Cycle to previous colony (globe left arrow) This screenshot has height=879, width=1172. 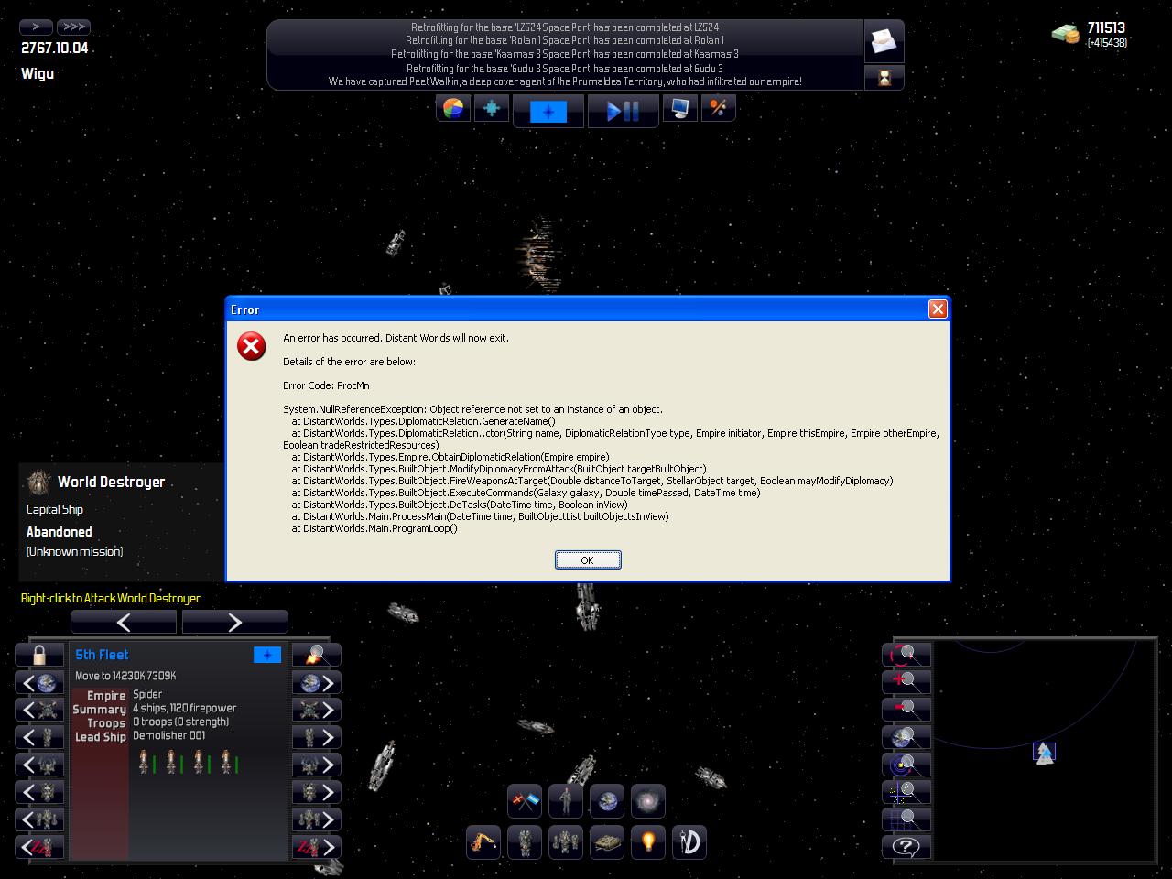point(39,682)
